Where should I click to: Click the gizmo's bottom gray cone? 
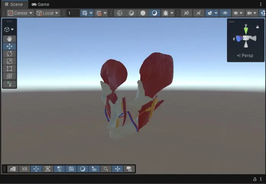click(x=246, y=44)
